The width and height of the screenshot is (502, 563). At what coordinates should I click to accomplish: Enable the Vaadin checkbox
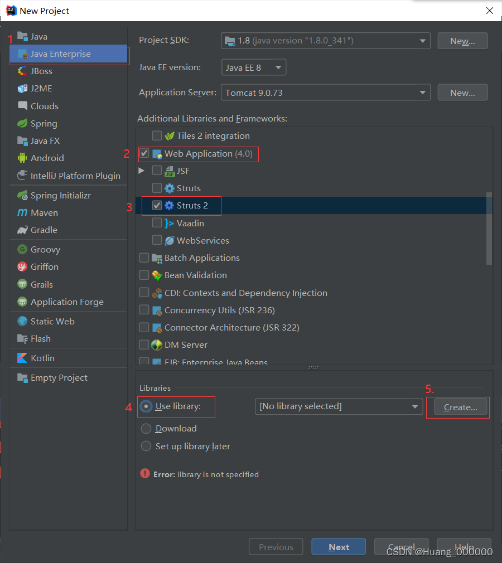tap(157, 223)
